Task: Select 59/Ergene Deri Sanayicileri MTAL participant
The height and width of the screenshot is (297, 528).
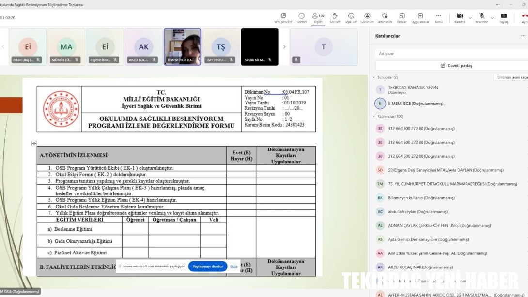Action: [446, 170]
